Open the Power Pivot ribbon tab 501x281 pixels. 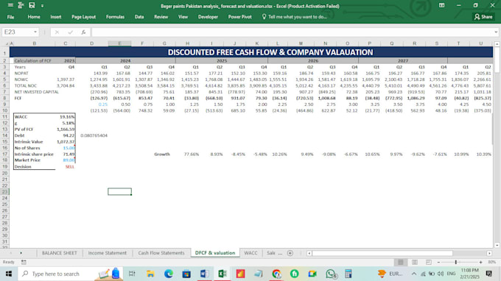click(x=239, y=17)
